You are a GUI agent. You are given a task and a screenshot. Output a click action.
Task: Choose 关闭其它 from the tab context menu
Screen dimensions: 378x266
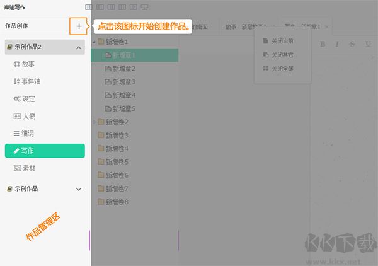[x=278, y=55]
